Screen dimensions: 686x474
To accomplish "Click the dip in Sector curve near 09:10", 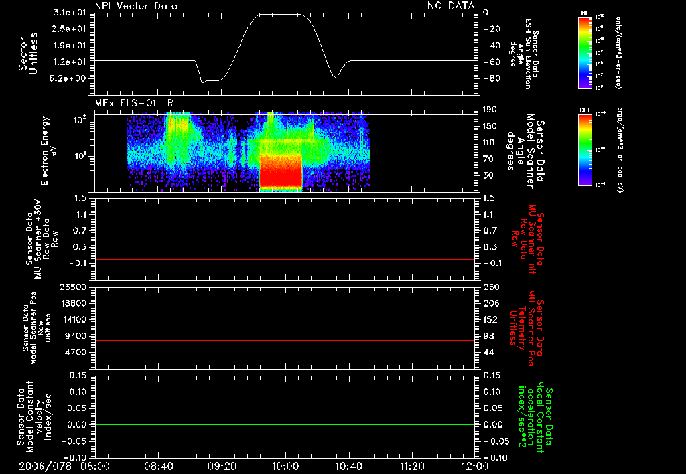I will pyautogui.click(x=202, y=82).
